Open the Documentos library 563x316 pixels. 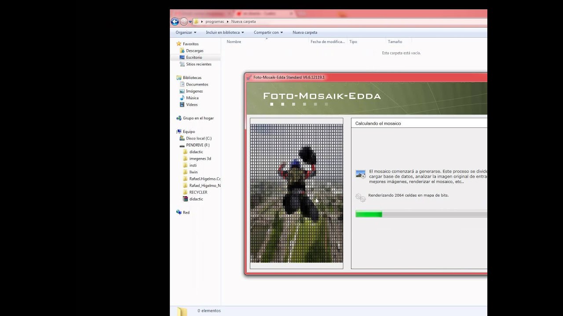tap(197, 84)
